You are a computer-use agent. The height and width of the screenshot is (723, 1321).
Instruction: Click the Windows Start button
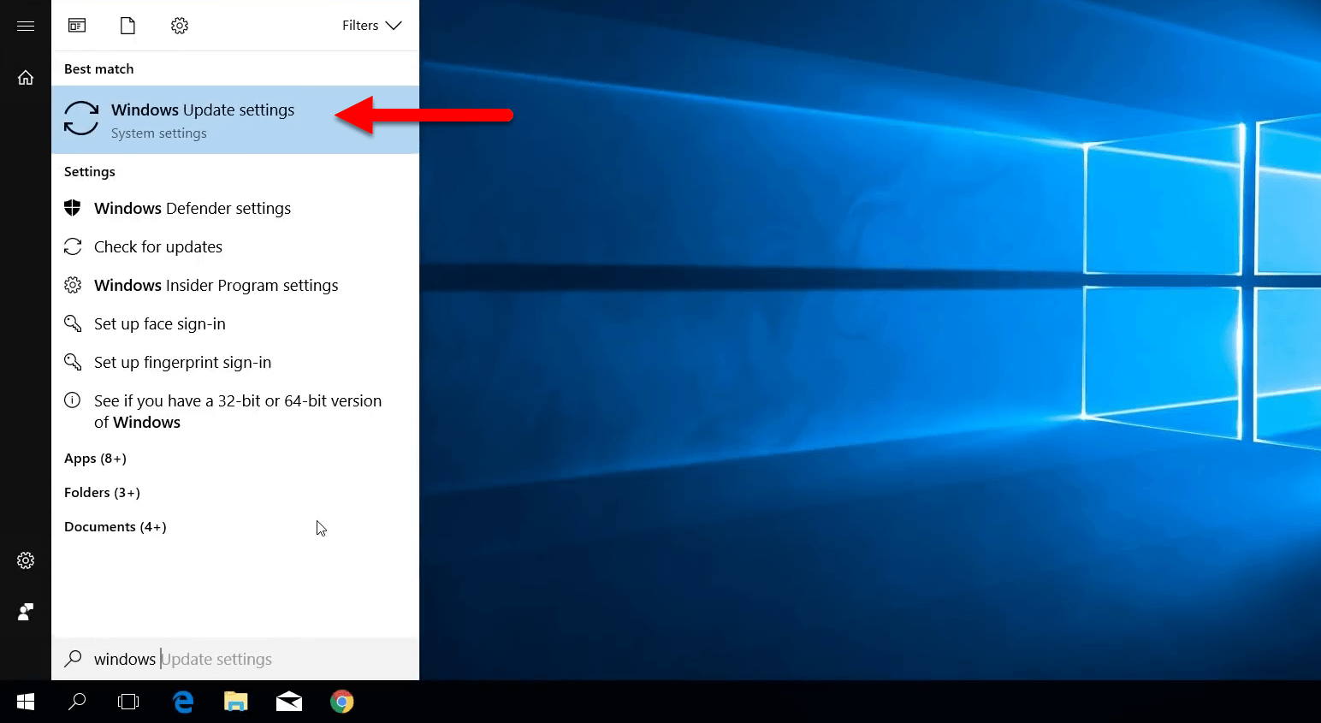(x=26, y=702)
